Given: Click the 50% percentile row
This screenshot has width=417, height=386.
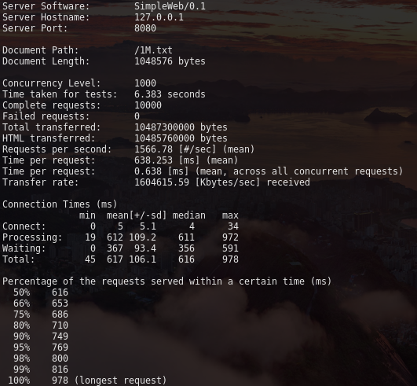Looking at the screenshot, I should click(x=41, y=292).
